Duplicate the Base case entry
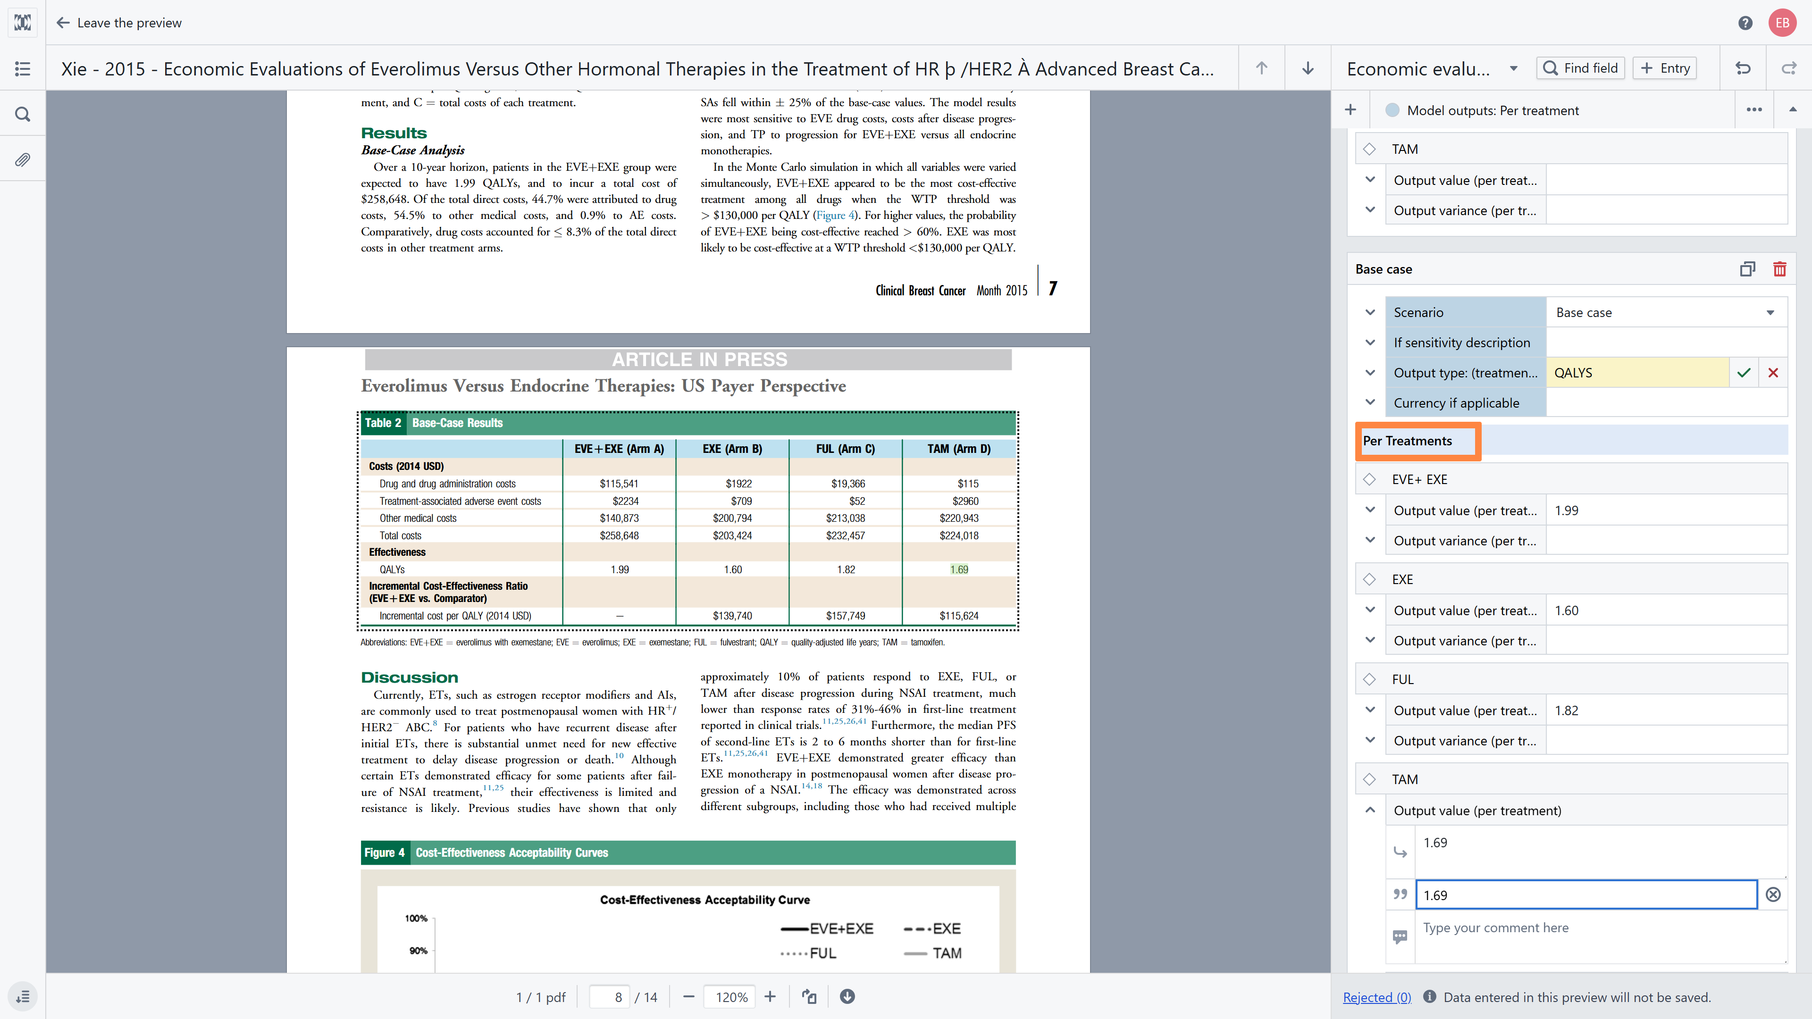 (x=1747, y=268)
